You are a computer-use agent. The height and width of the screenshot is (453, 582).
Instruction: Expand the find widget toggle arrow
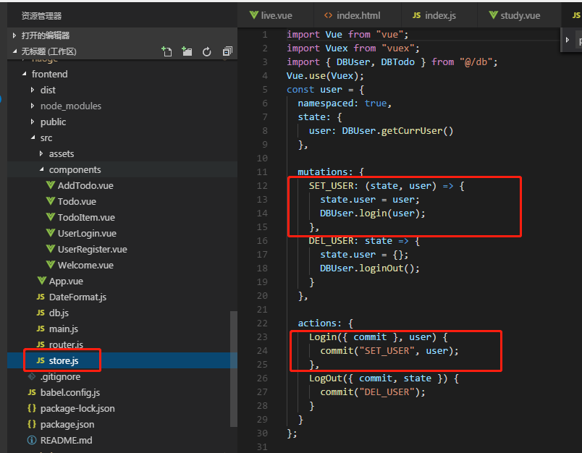(568, 40)
